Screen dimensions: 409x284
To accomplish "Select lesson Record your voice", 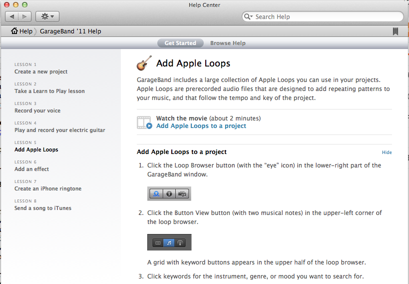I will tap(37, 110).
